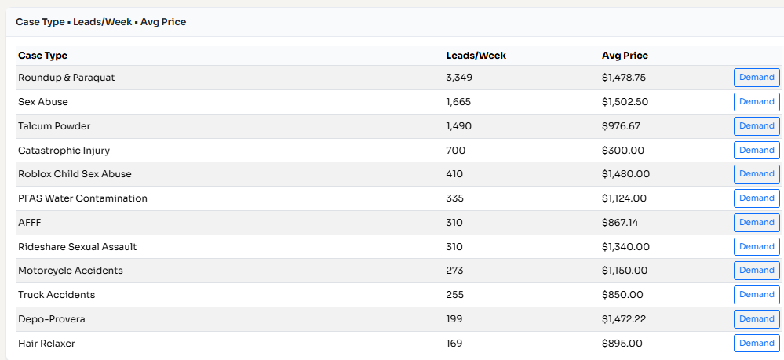Open Demand for Rideshare Sexual Assault
This screenshot has width=784, height=360.
click(757, 246)
